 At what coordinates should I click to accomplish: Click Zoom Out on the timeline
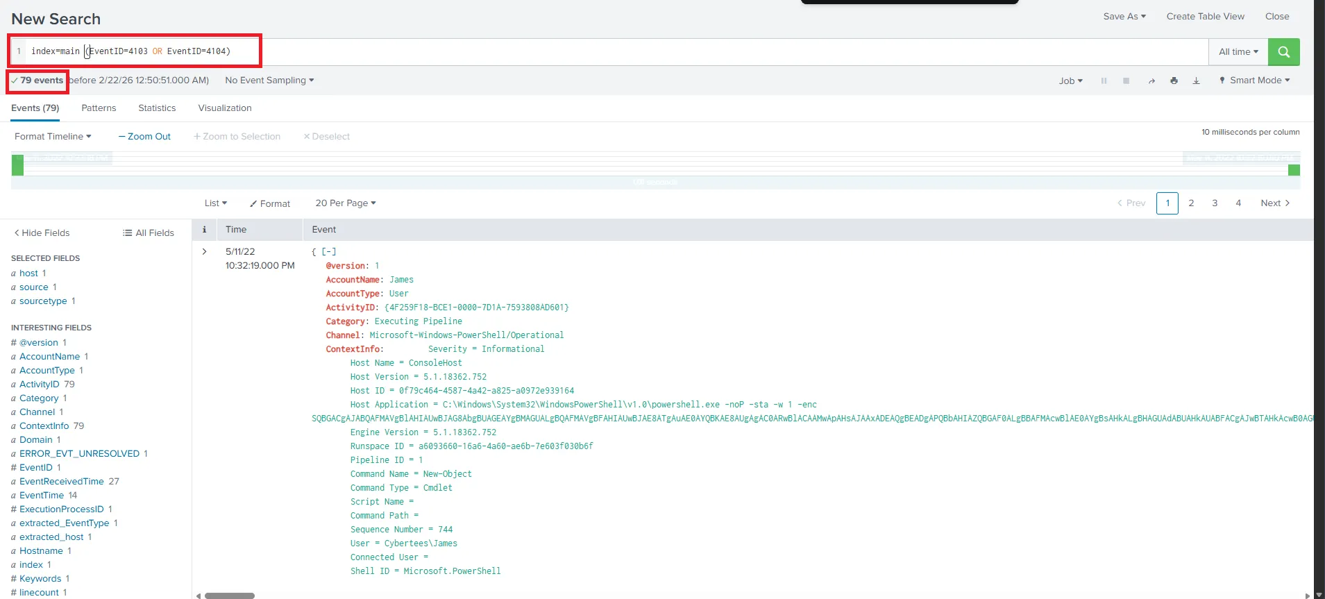coord(144,136)
